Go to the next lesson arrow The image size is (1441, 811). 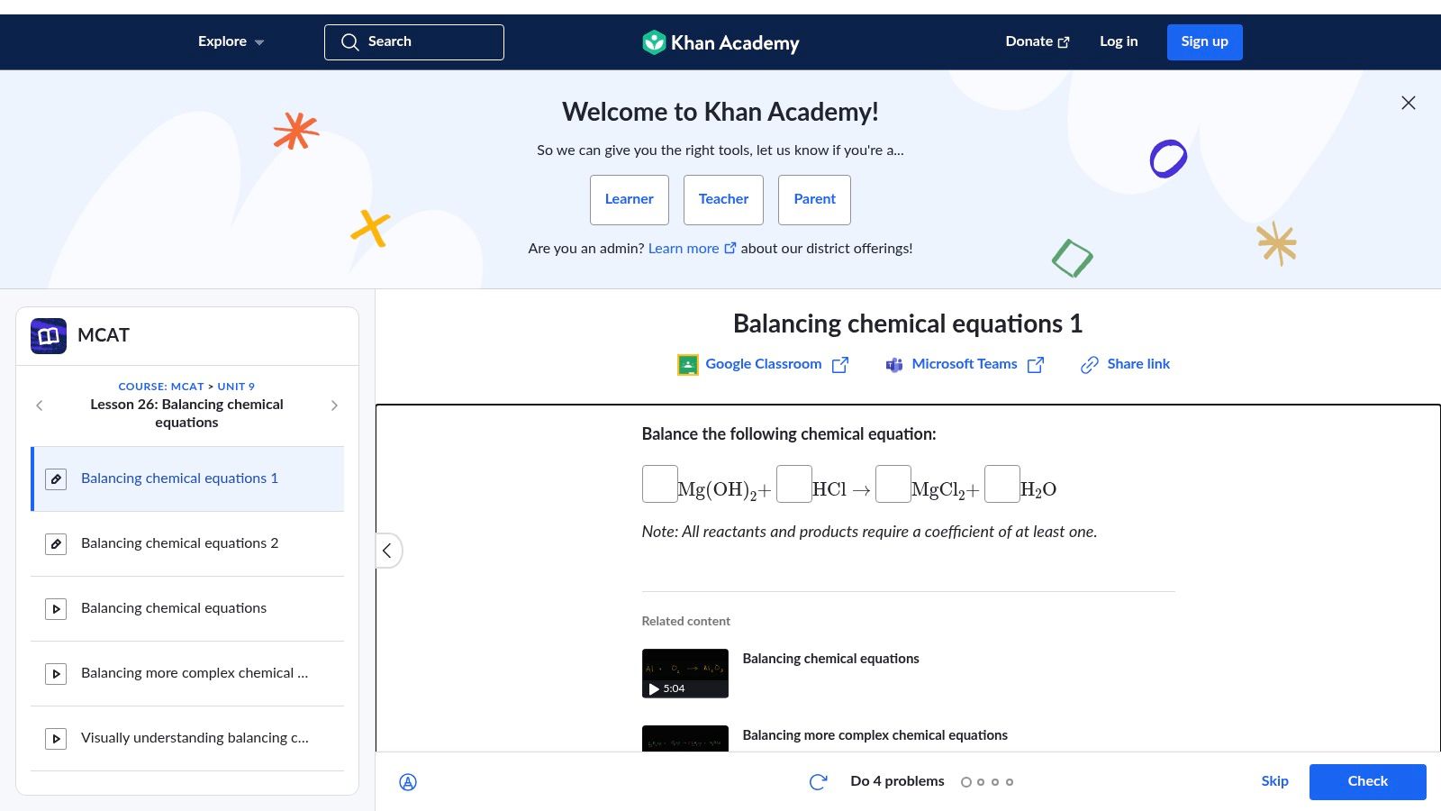click(334, 405)
